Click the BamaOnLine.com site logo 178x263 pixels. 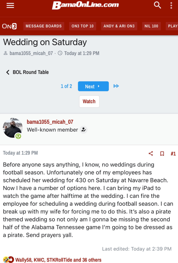click(x=85, y=5)
